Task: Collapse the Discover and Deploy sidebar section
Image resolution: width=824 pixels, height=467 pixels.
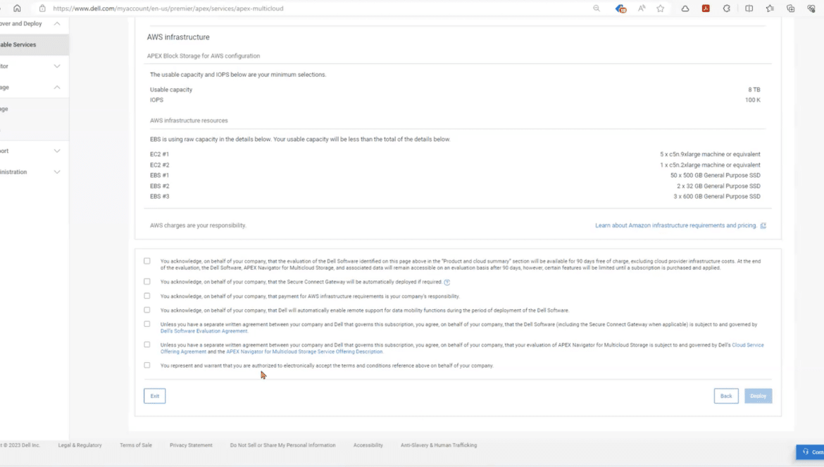Action: [57, 24]
